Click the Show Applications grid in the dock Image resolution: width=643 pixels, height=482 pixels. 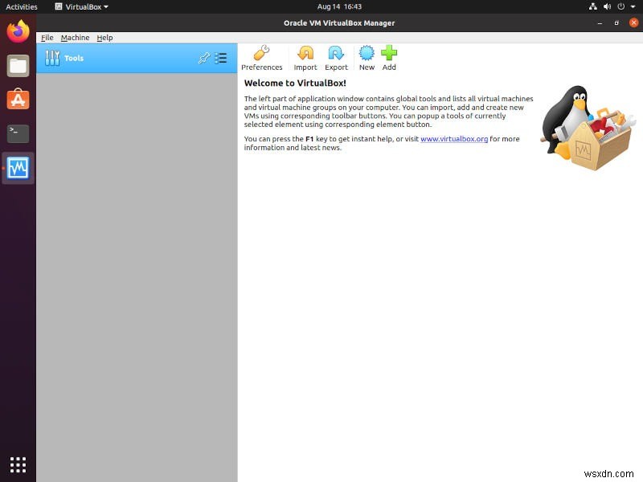(x=17, y=464)
